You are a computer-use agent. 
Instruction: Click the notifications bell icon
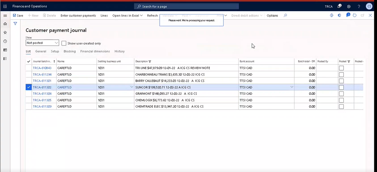pyautogui.click(x=339, y=7)
